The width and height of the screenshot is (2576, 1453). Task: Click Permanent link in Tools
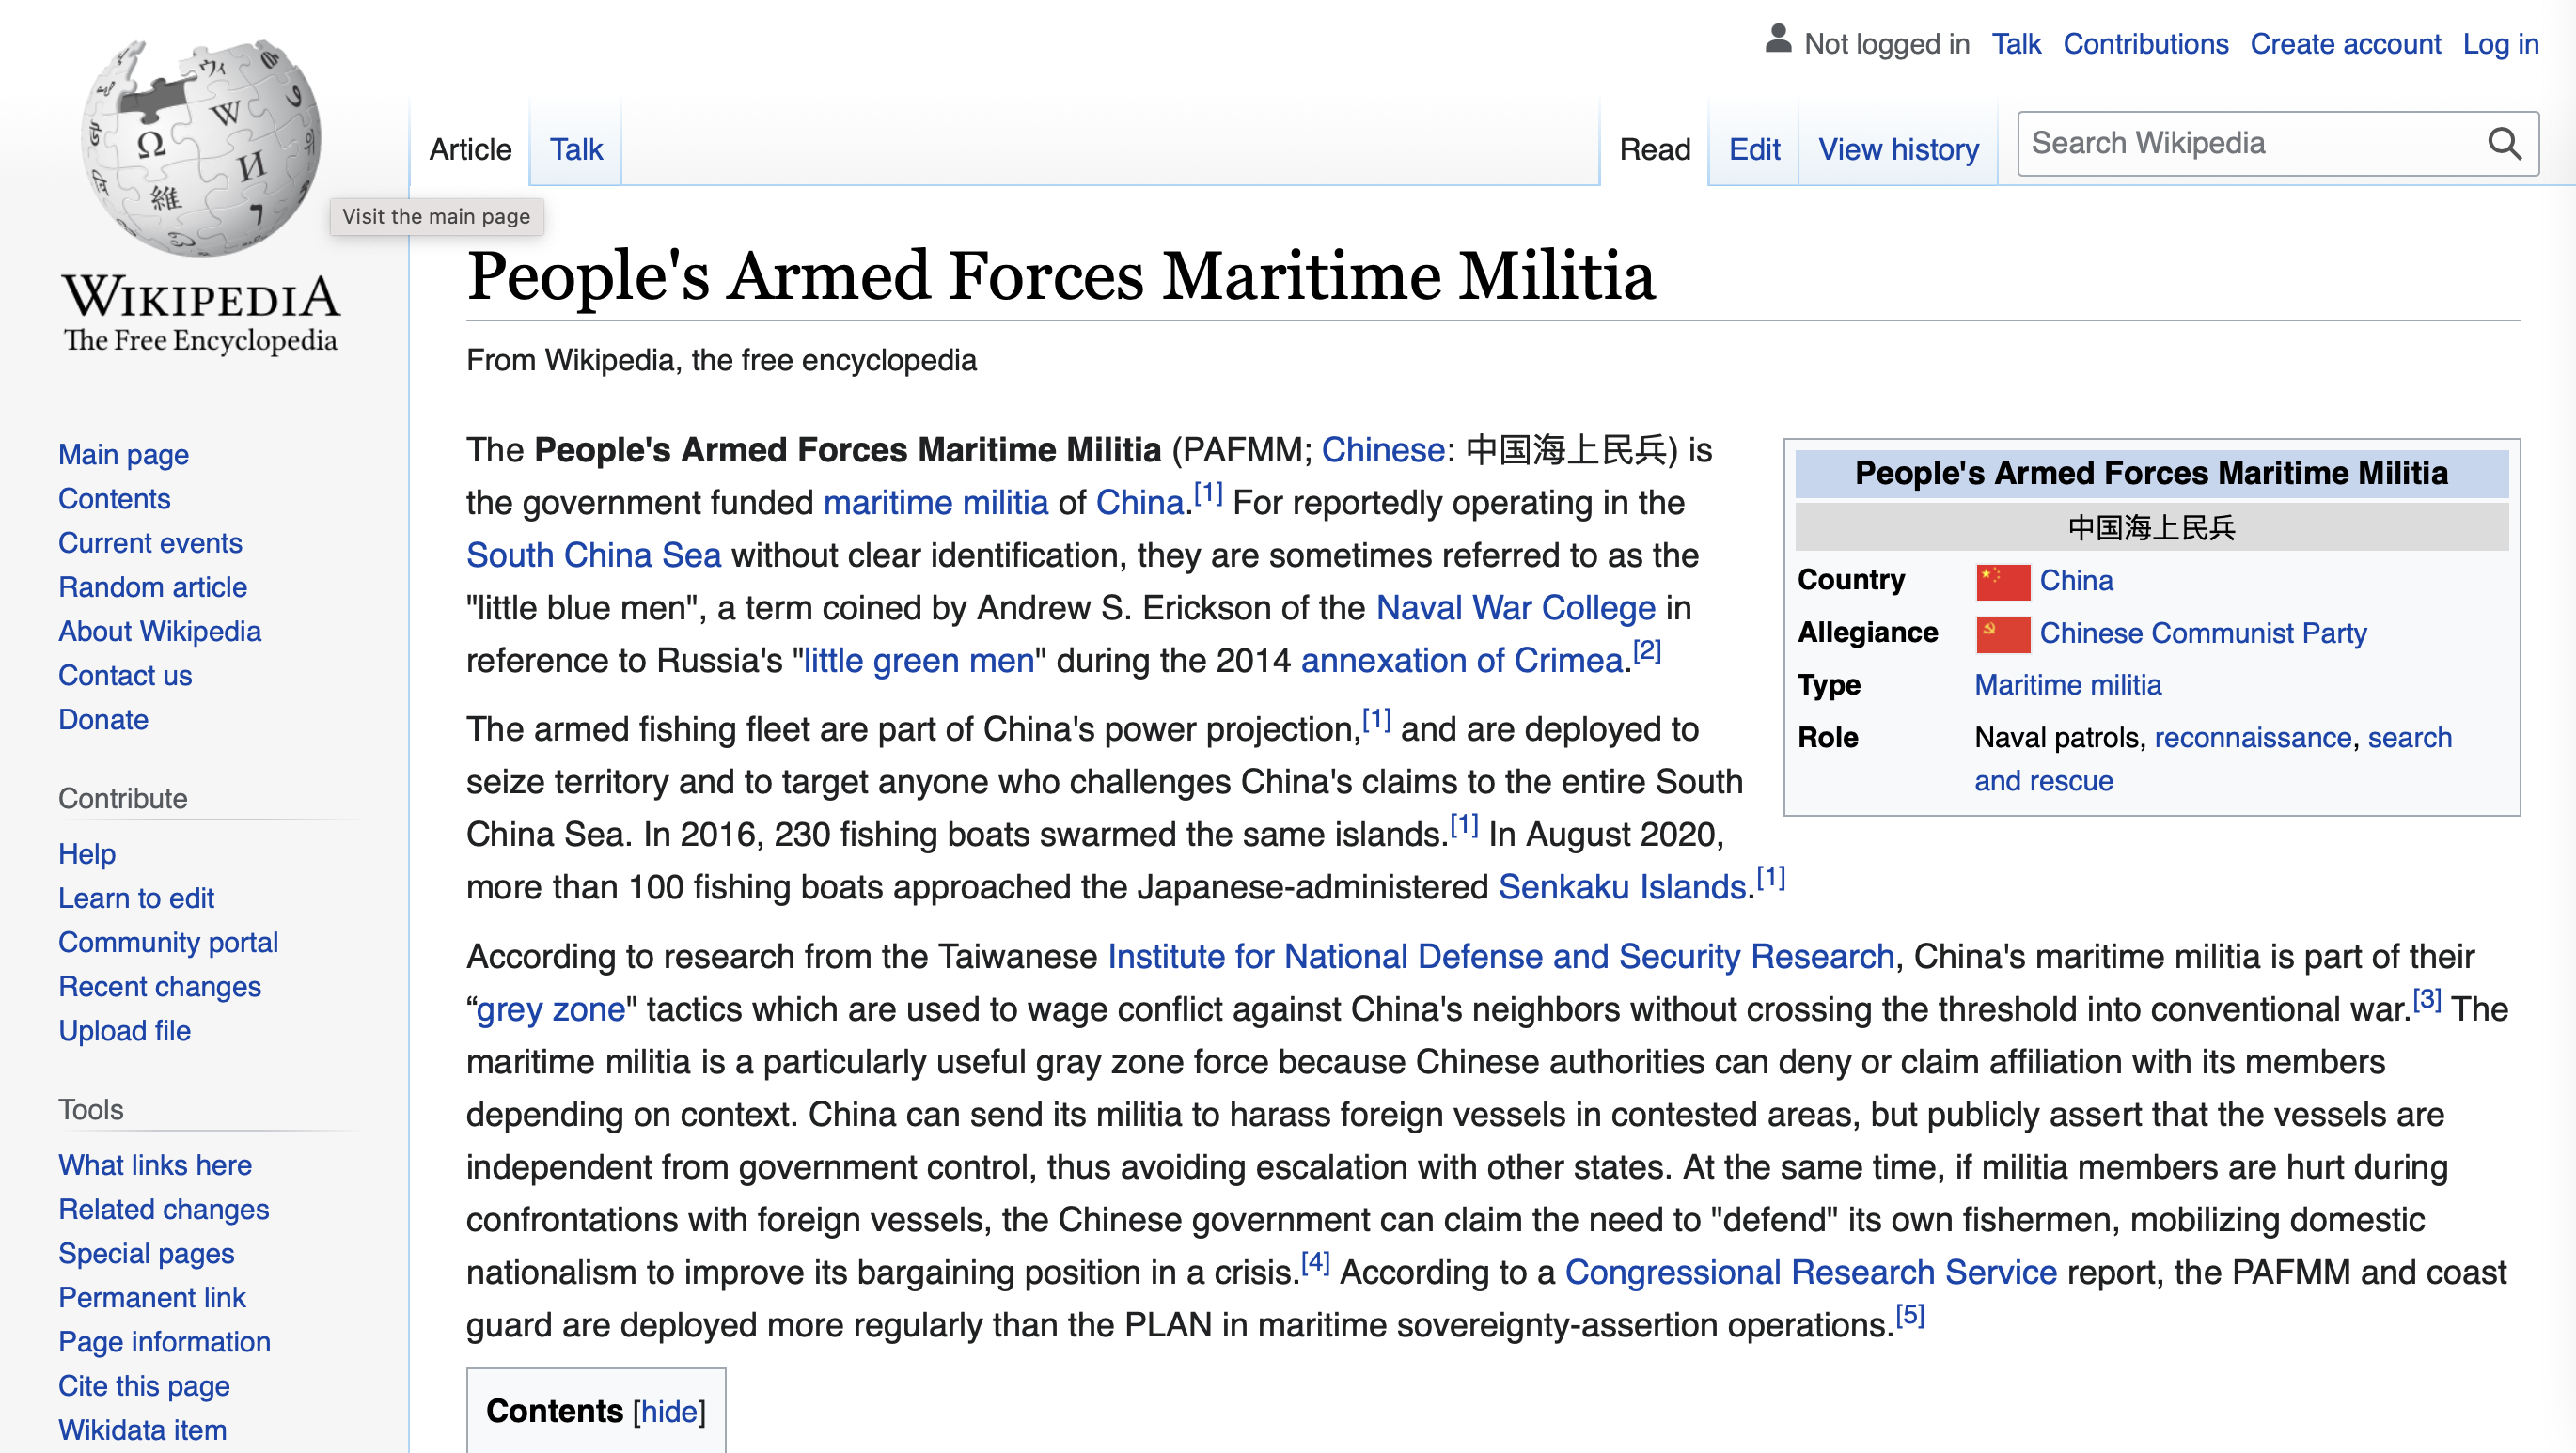coord(152,1297)
